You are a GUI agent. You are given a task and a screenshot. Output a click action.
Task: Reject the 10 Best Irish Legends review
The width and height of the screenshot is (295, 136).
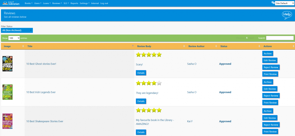pos(271,96)
